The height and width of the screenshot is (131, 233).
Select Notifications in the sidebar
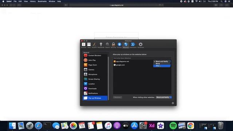[95, 94]
